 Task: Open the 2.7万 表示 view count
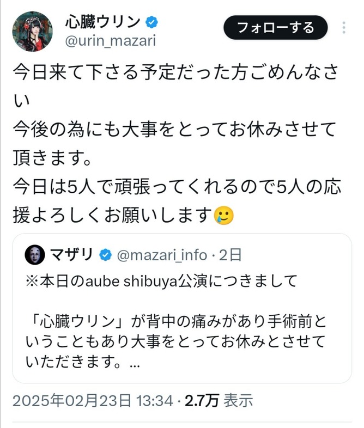pos(219,401)
